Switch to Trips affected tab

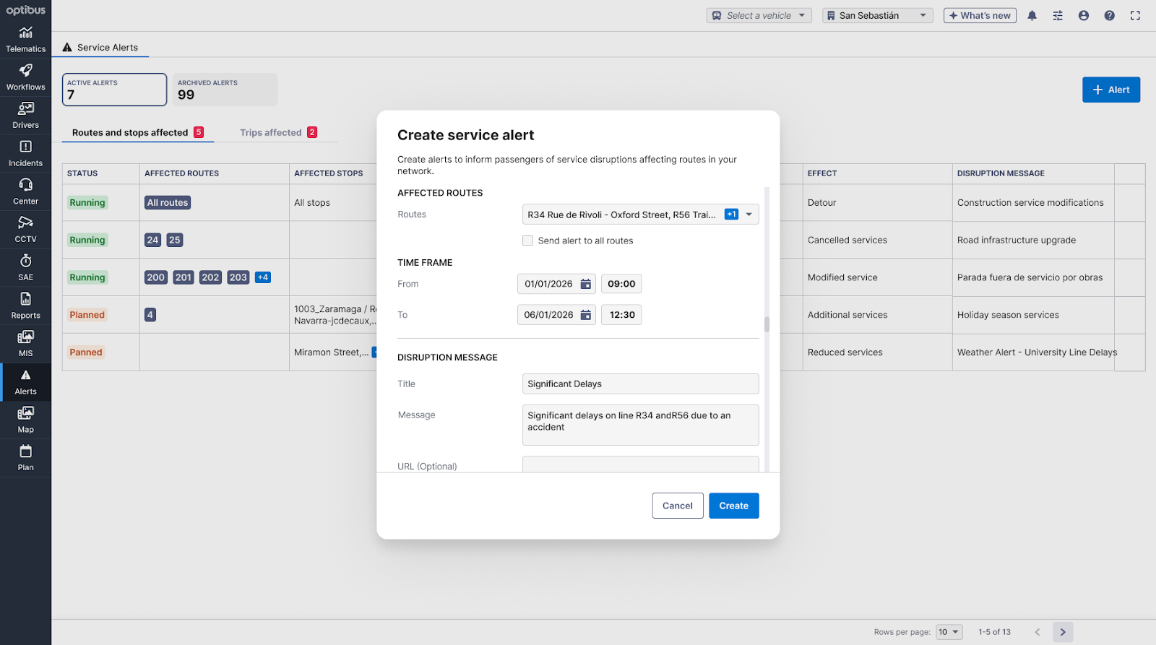[x=278, y=132]
